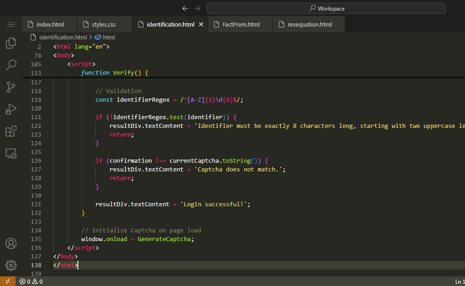The width and height of the screenshot is (465, 286).
Task: Open the Source Control view
Action: [11, 87]
